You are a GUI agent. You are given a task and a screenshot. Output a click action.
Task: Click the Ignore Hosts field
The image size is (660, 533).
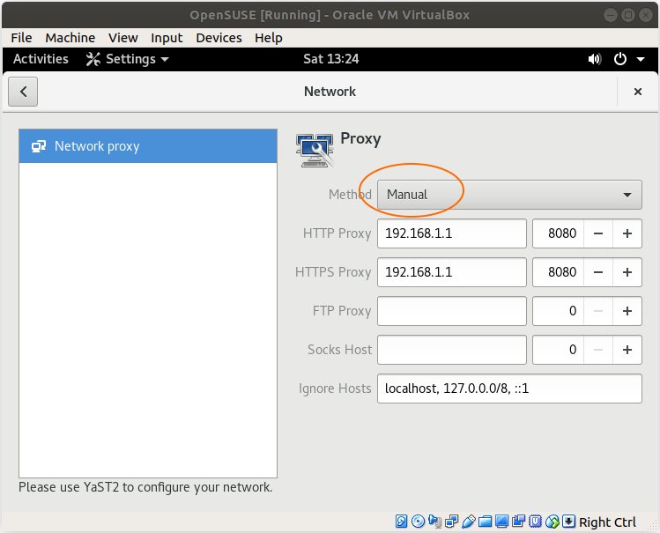[509, 389]
